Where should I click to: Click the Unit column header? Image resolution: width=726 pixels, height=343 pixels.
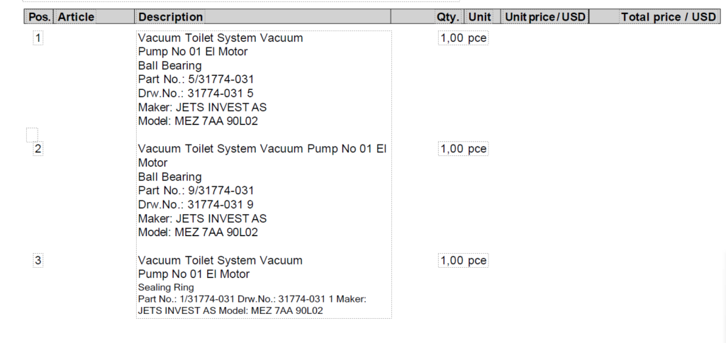pyautogui.click(x=479, y=17)
